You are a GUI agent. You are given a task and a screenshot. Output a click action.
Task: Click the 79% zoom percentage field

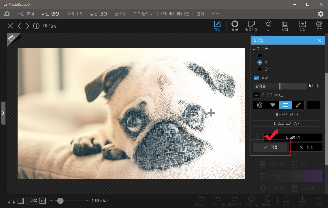tap(33, 201)
